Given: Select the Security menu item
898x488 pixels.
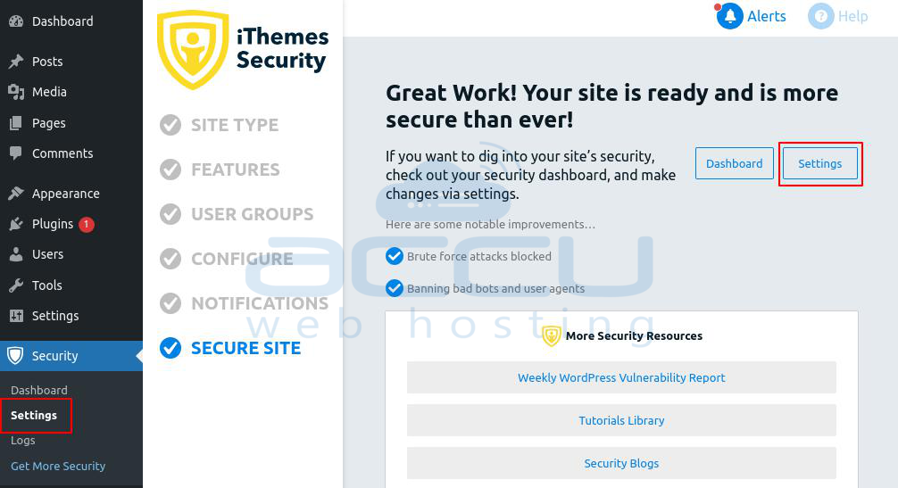Looking at the screenshot, I should click(x=71, y=356).
